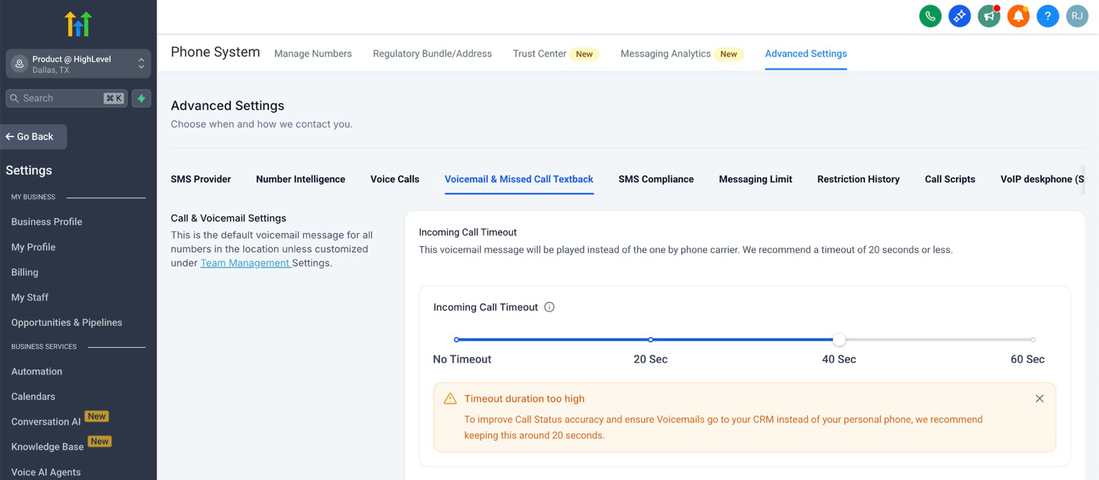Open Automation in the settings sidebar
This screenshot has width=1099, height=480.
pos(36,371)
